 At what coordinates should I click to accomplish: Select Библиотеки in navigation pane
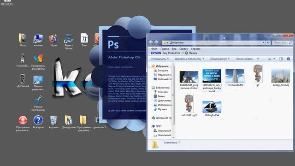point(161,88)
